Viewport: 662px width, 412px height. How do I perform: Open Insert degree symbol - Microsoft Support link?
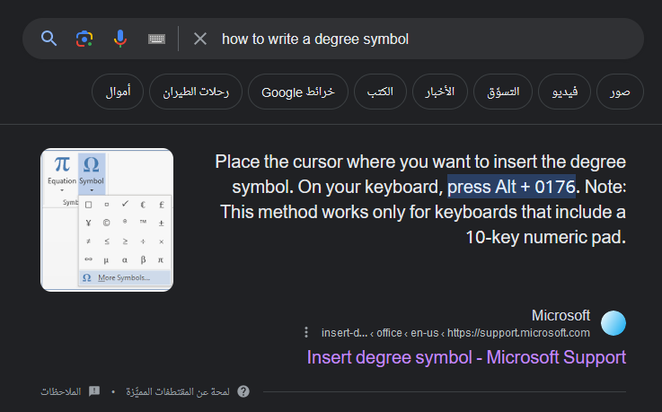click(466, 357)
